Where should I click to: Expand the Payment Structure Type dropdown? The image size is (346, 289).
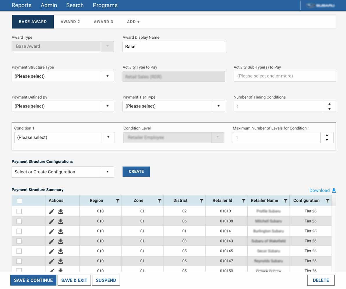tap(107, 76)
